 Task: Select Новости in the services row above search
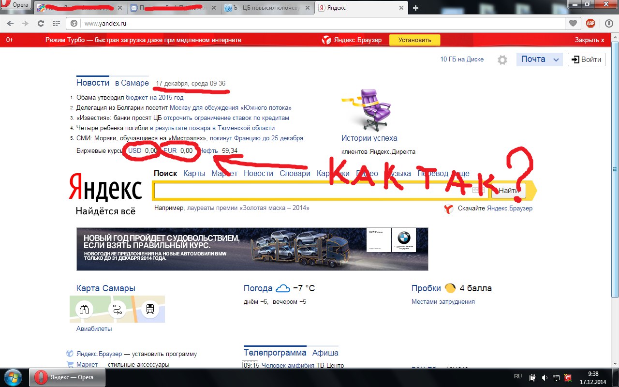[258, 173]
